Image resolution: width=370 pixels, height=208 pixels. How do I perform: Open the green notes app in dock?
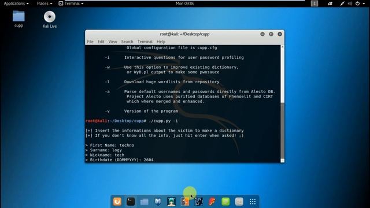(225, 202)
